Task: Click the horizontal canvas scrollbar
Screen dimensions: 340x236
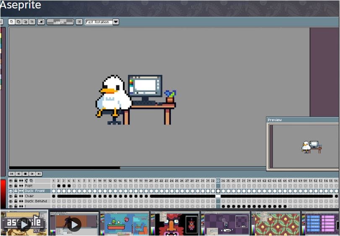Action: coord(64,168)
